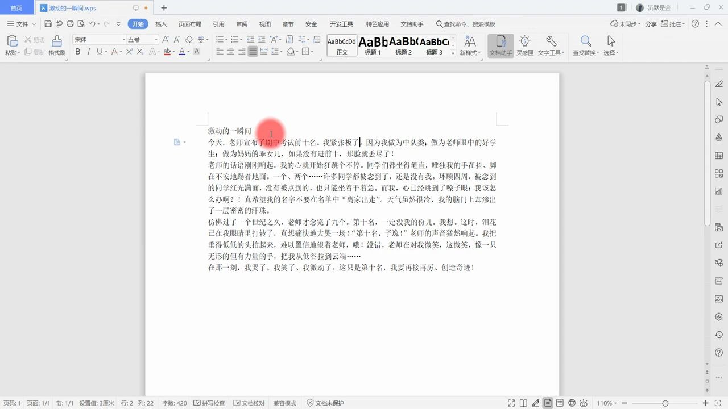728x409 pixels.
Task: Switch to the 视图 tab
Action: tap(265, 24)
